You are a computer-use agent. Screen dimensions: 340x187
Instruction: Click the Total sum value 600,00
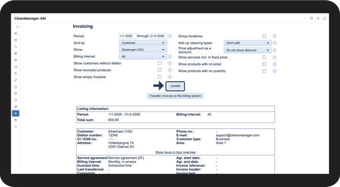113,120
